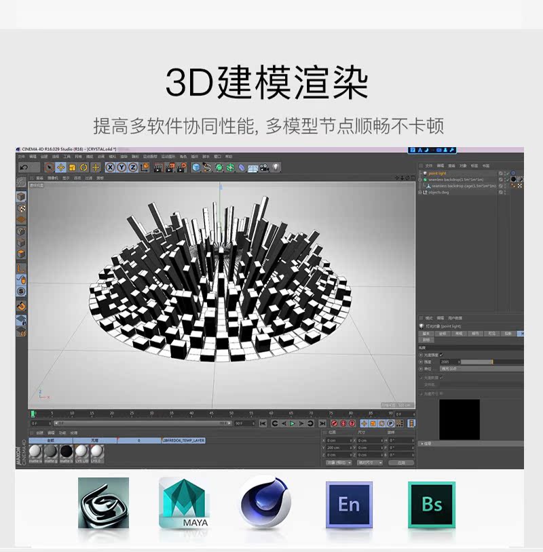Click the Cinema 4D logo
The image size is (543, 552).
pyautogui.click(x=265, y=502)
